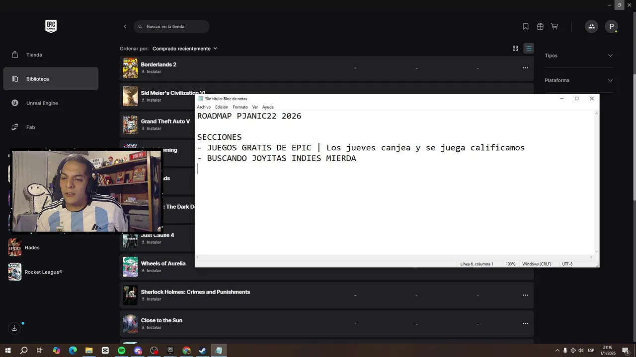Open Task View on the taskbar
This screenshot has height=357, width=636.
pyautogui.click(x=40, y=351)
